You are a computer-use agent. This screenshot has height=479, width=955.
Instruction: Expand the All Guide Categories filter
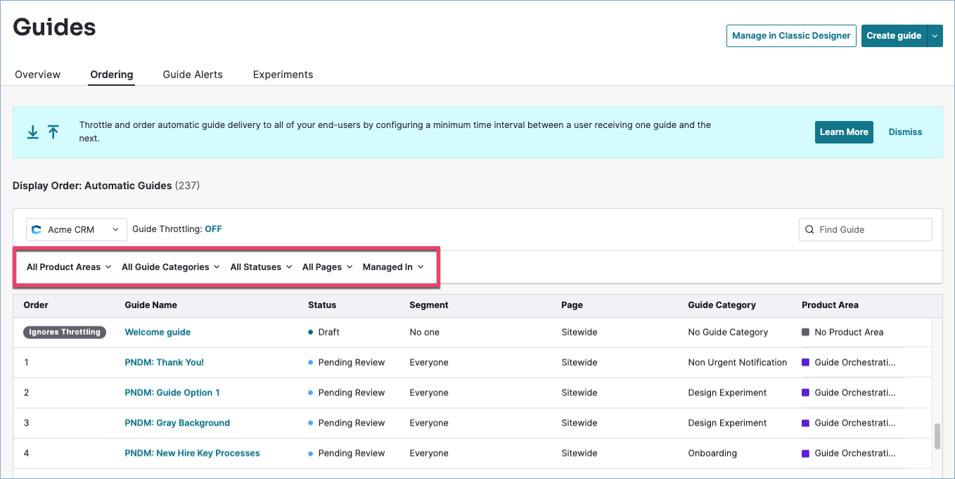171,267
